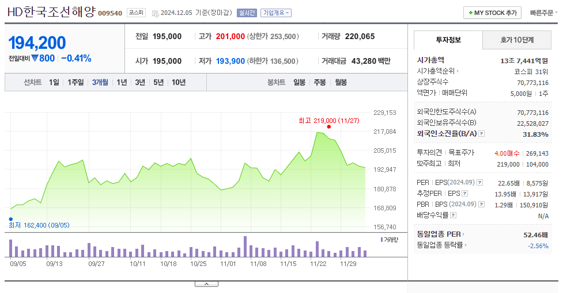Click the 하한가 136,500 text
Image resolution: width=563 pixels, height=293 pixels.
tap(273, 61)
